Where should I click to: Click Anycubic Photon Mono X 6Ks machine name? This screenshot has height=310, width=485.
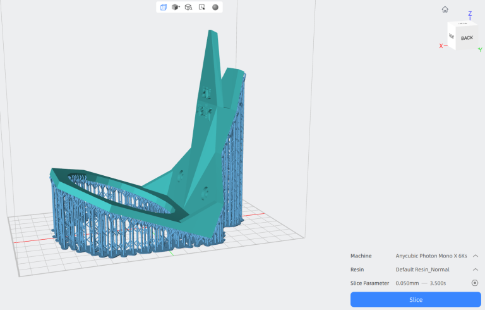431,256
